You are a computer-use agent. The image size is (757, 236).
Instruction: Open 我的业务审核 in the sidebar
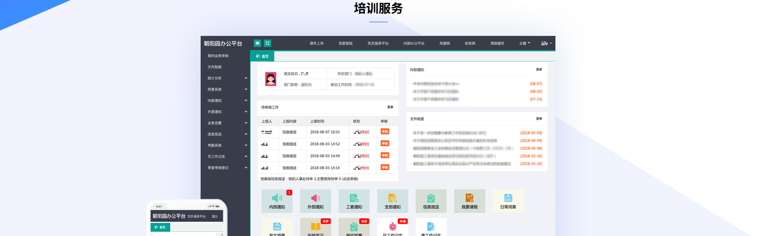[x=218, y=56]
